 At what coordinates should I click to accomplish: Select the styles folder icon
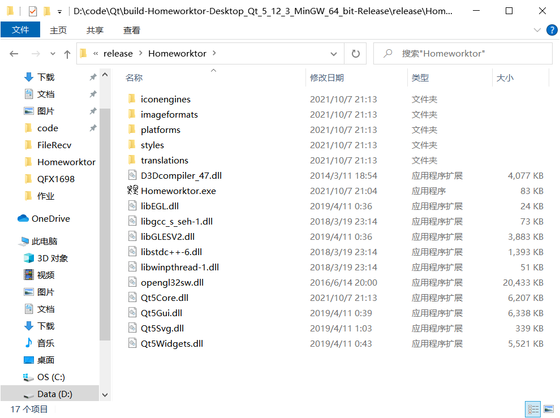pos(132,144)
